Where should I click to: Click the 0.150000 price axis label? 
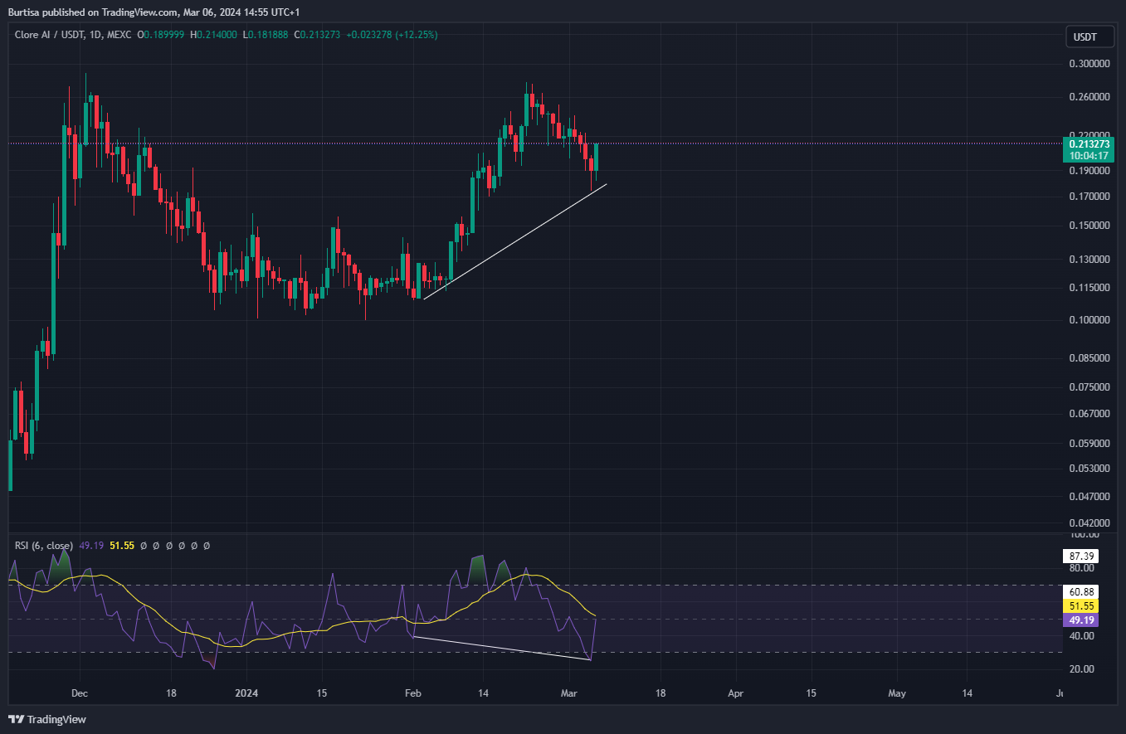point(1089,226)
